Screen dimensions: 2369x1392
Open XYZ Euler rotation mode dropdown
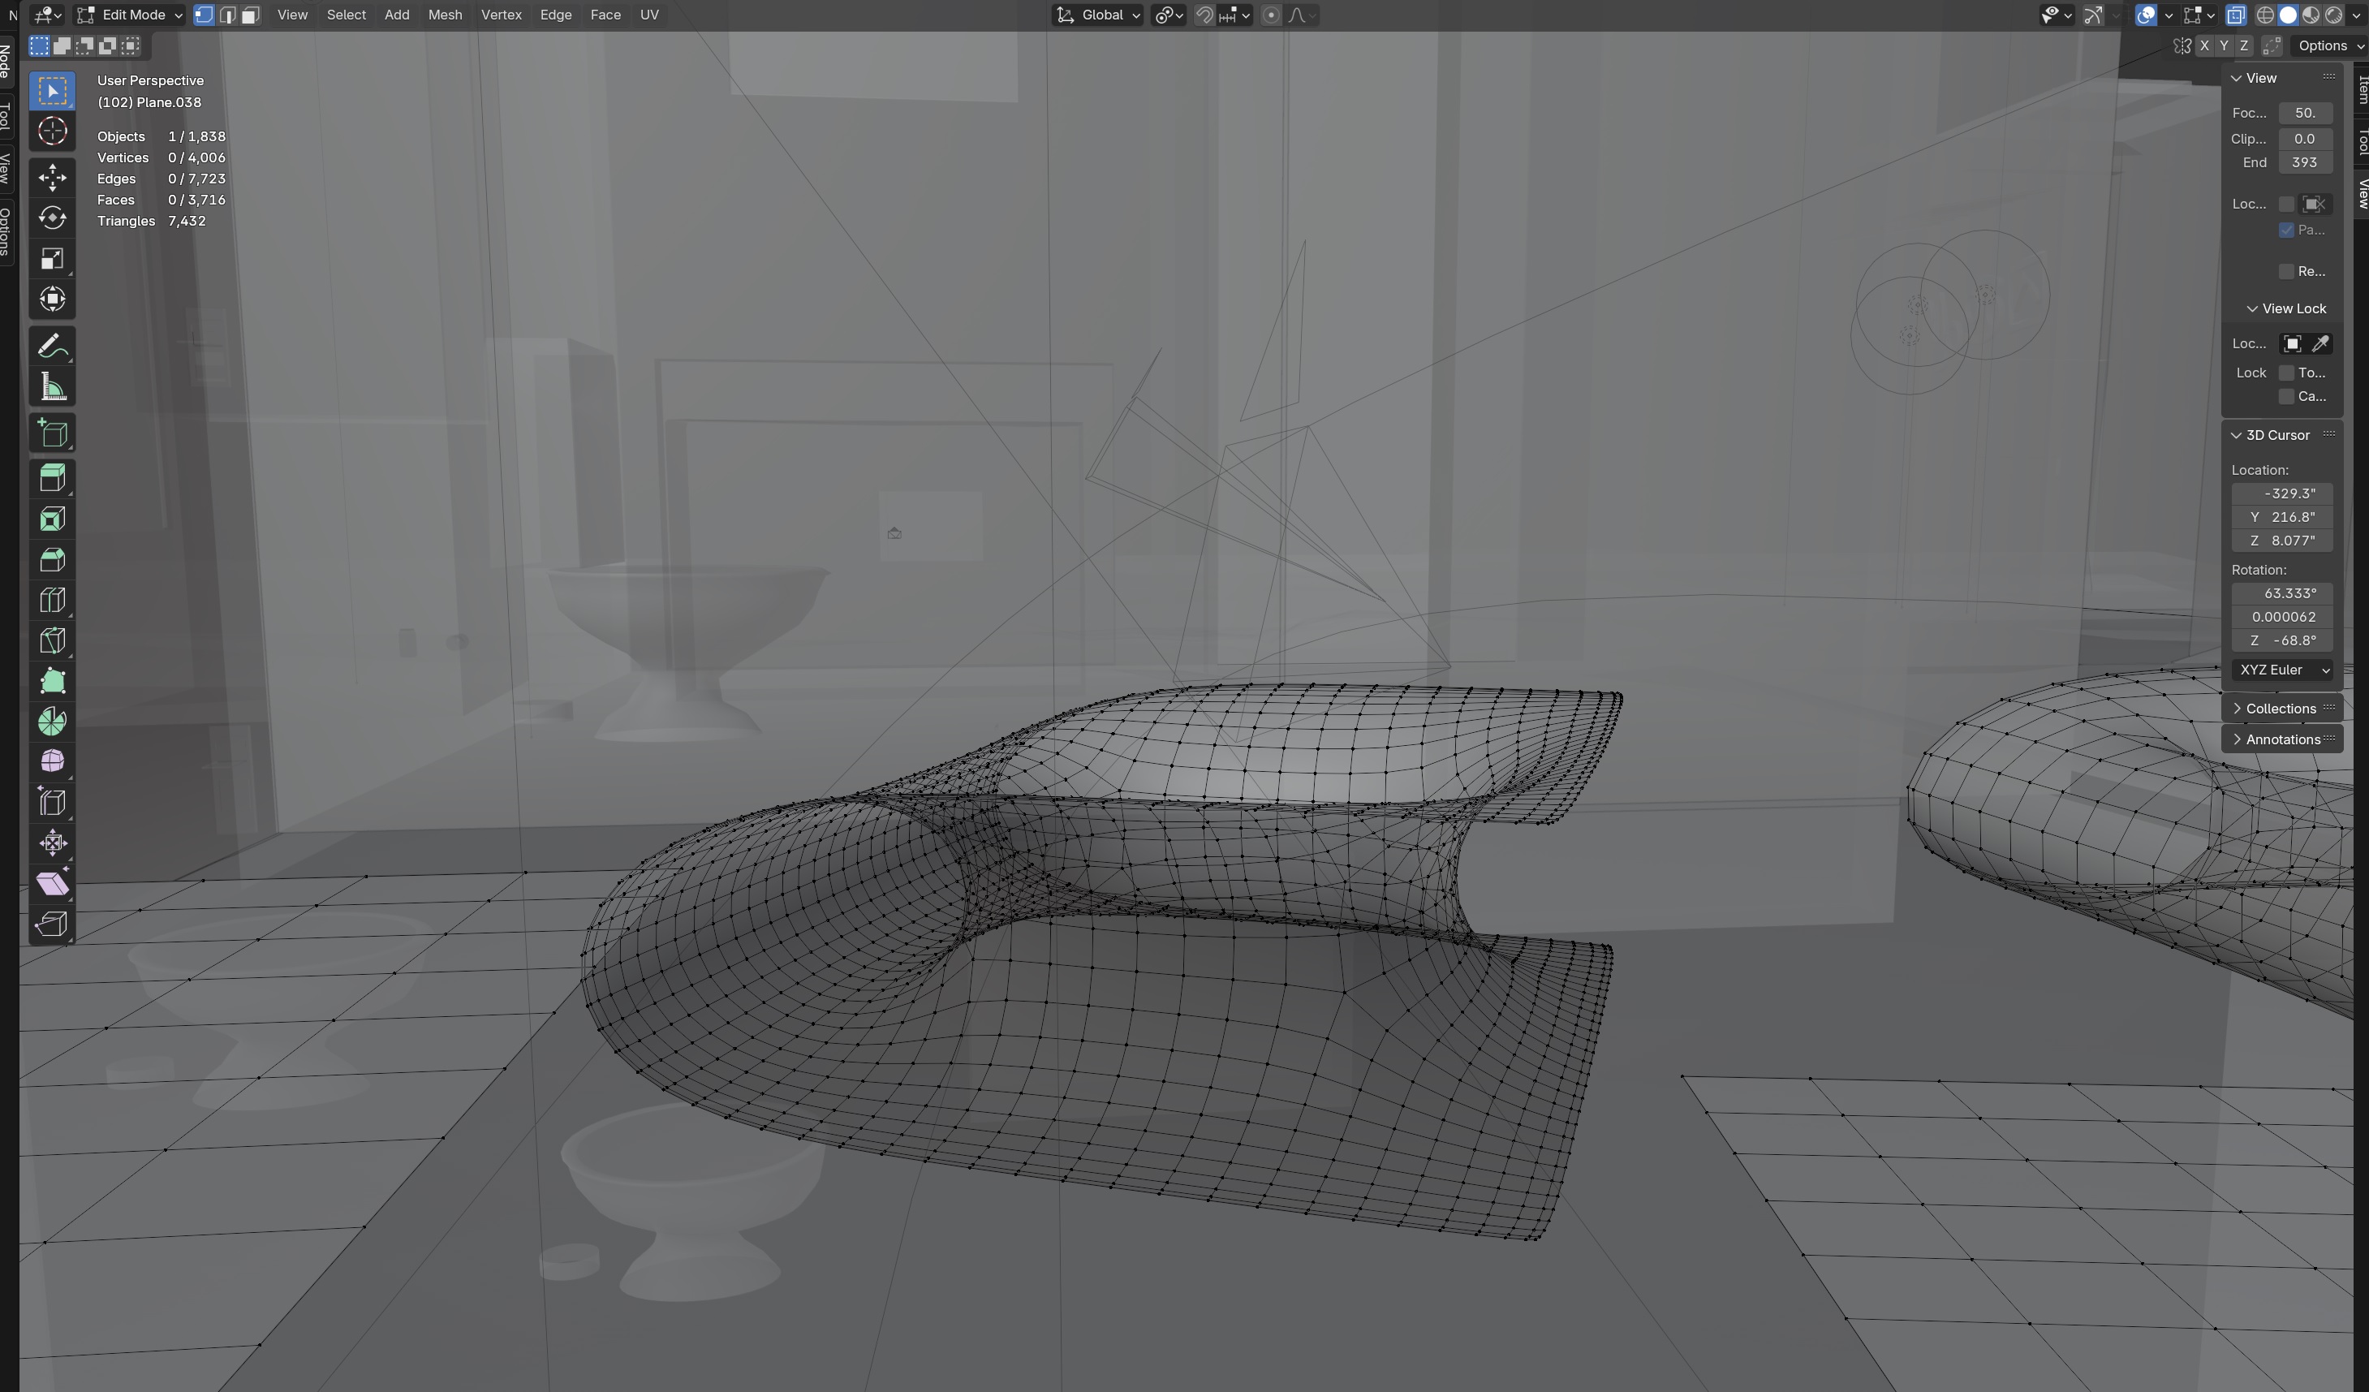pos(2281,670)
